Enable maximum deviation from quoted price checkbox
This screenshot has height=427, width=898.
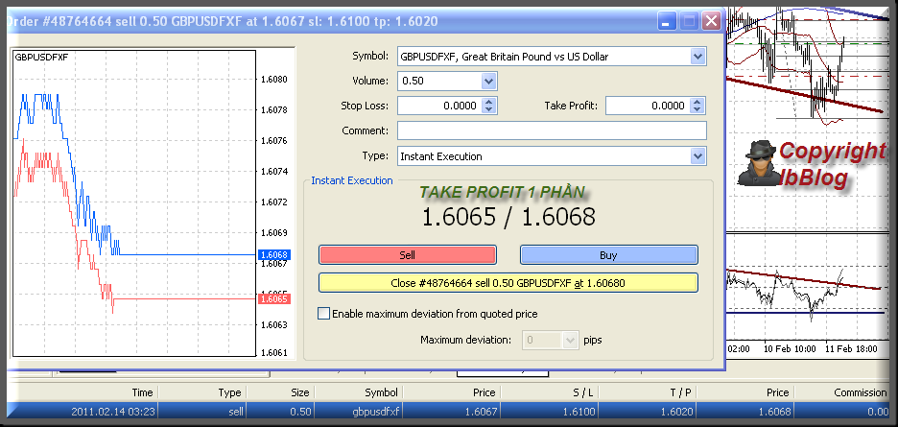click(323, 314)
